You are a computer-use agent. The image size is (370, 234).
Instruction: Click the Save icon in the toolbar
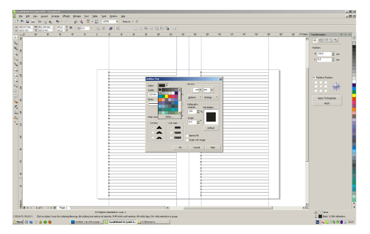[x=27, y=22]
